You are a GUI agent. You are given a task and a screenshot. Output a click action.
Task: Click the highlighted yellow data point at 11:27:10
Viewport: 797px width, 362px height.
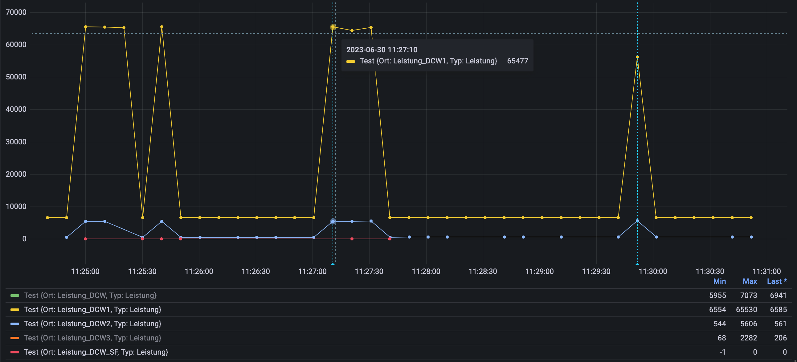(x=333, y=27)
